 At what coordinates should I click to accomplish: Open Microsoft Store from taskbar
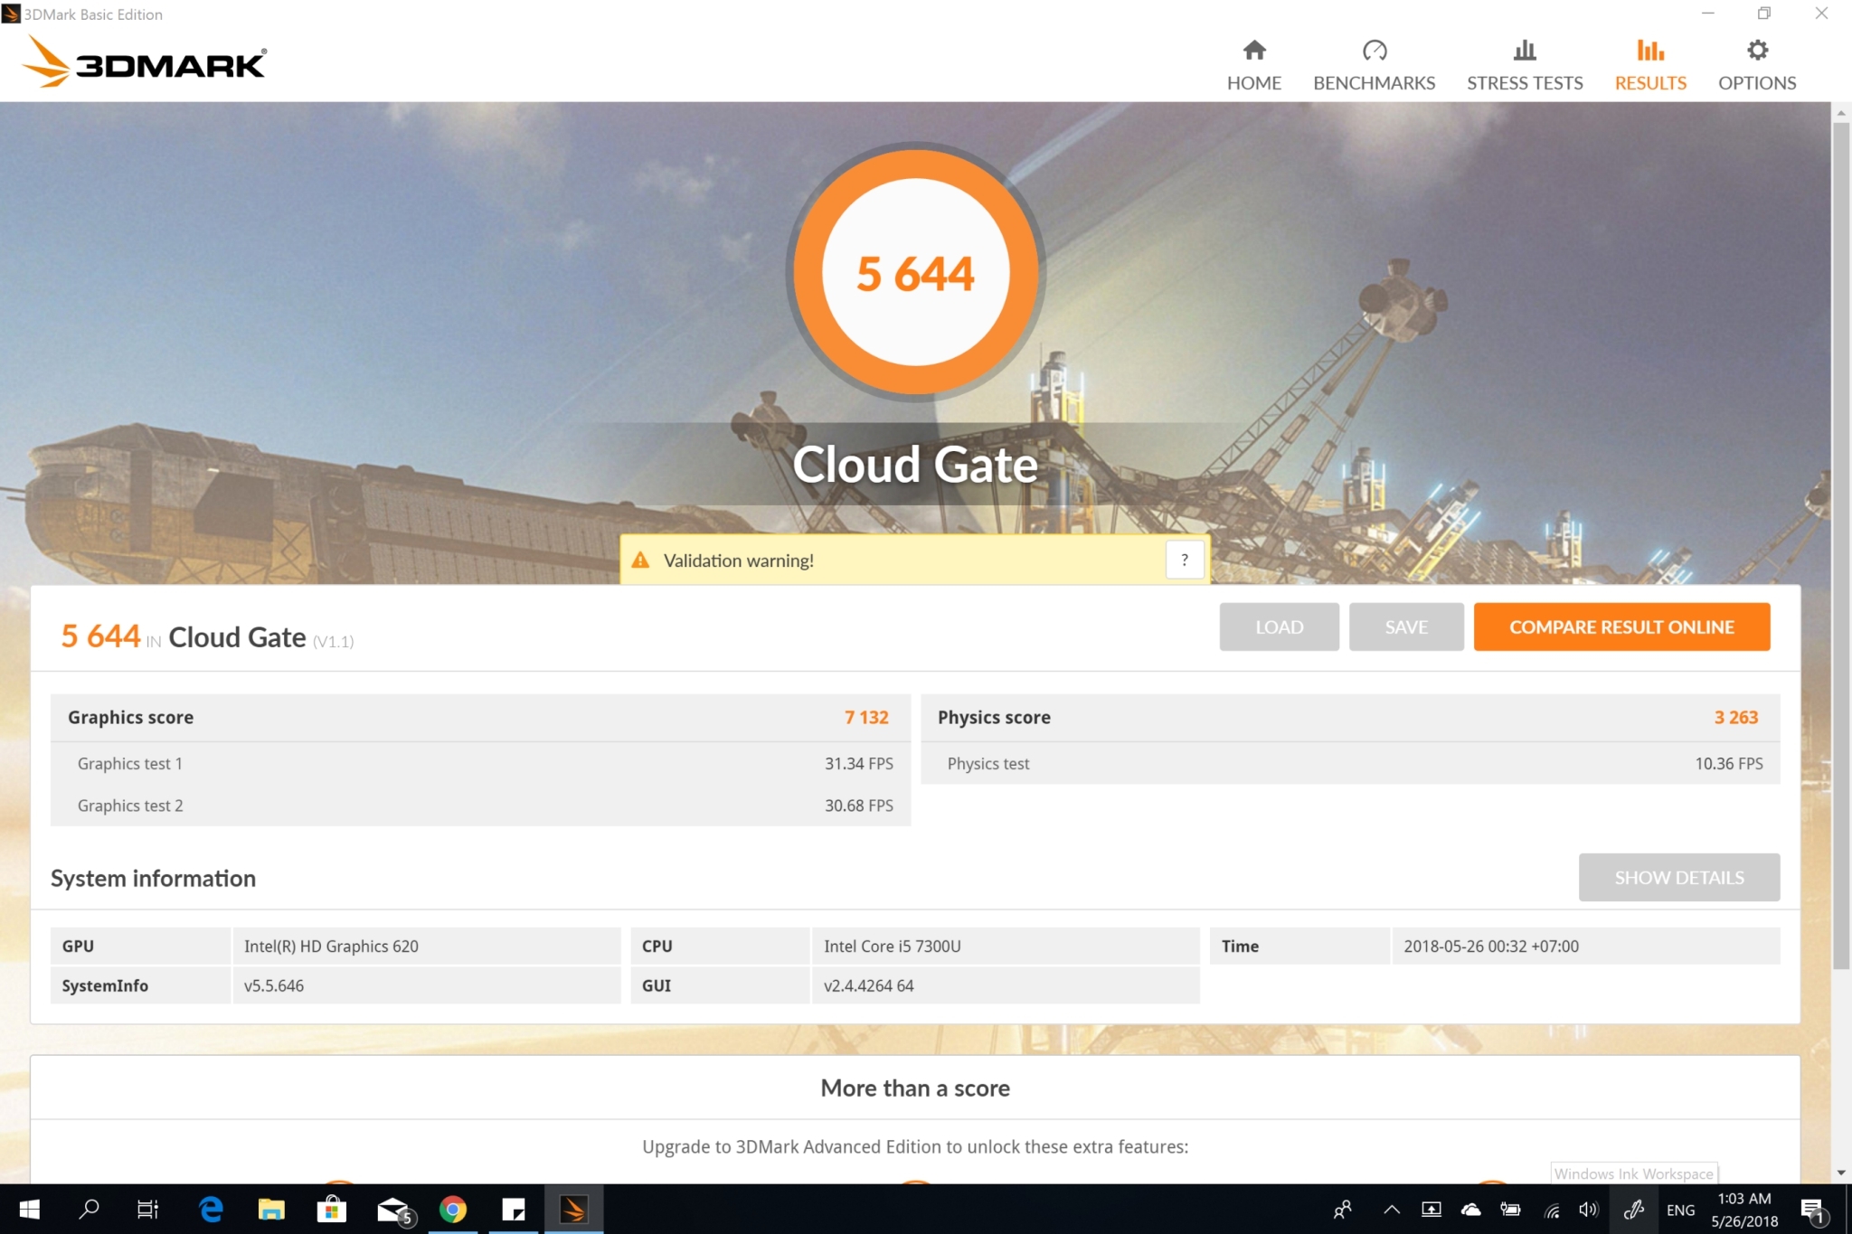pyautogui.click(x=332, y=1209)
